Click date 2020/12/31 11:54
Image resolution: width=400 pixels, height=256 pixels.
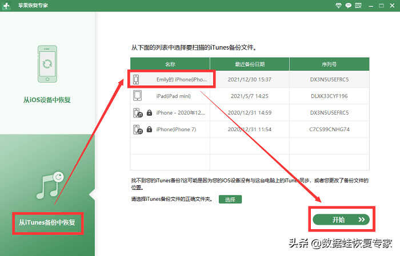click(x=250, y=129)
